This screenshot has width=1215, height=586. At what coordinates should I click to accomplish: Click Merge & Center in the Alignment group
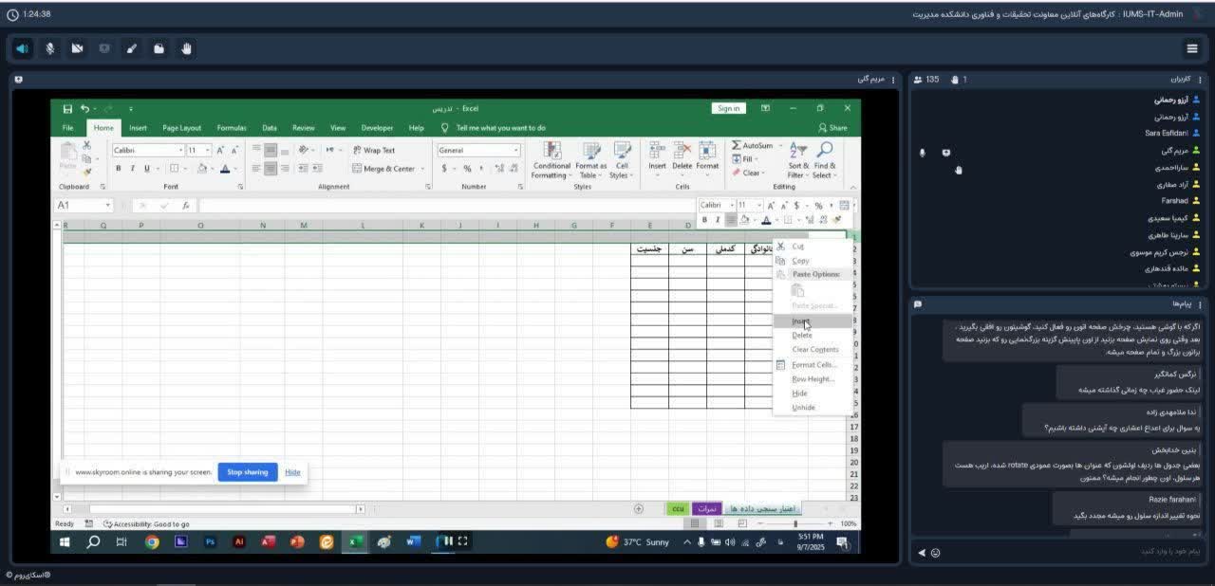tap(383, 169)
